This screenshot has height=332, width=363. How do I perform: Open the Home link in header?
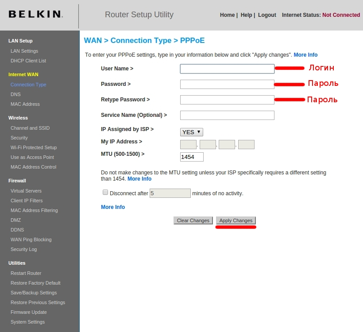[x=228, y=15]
